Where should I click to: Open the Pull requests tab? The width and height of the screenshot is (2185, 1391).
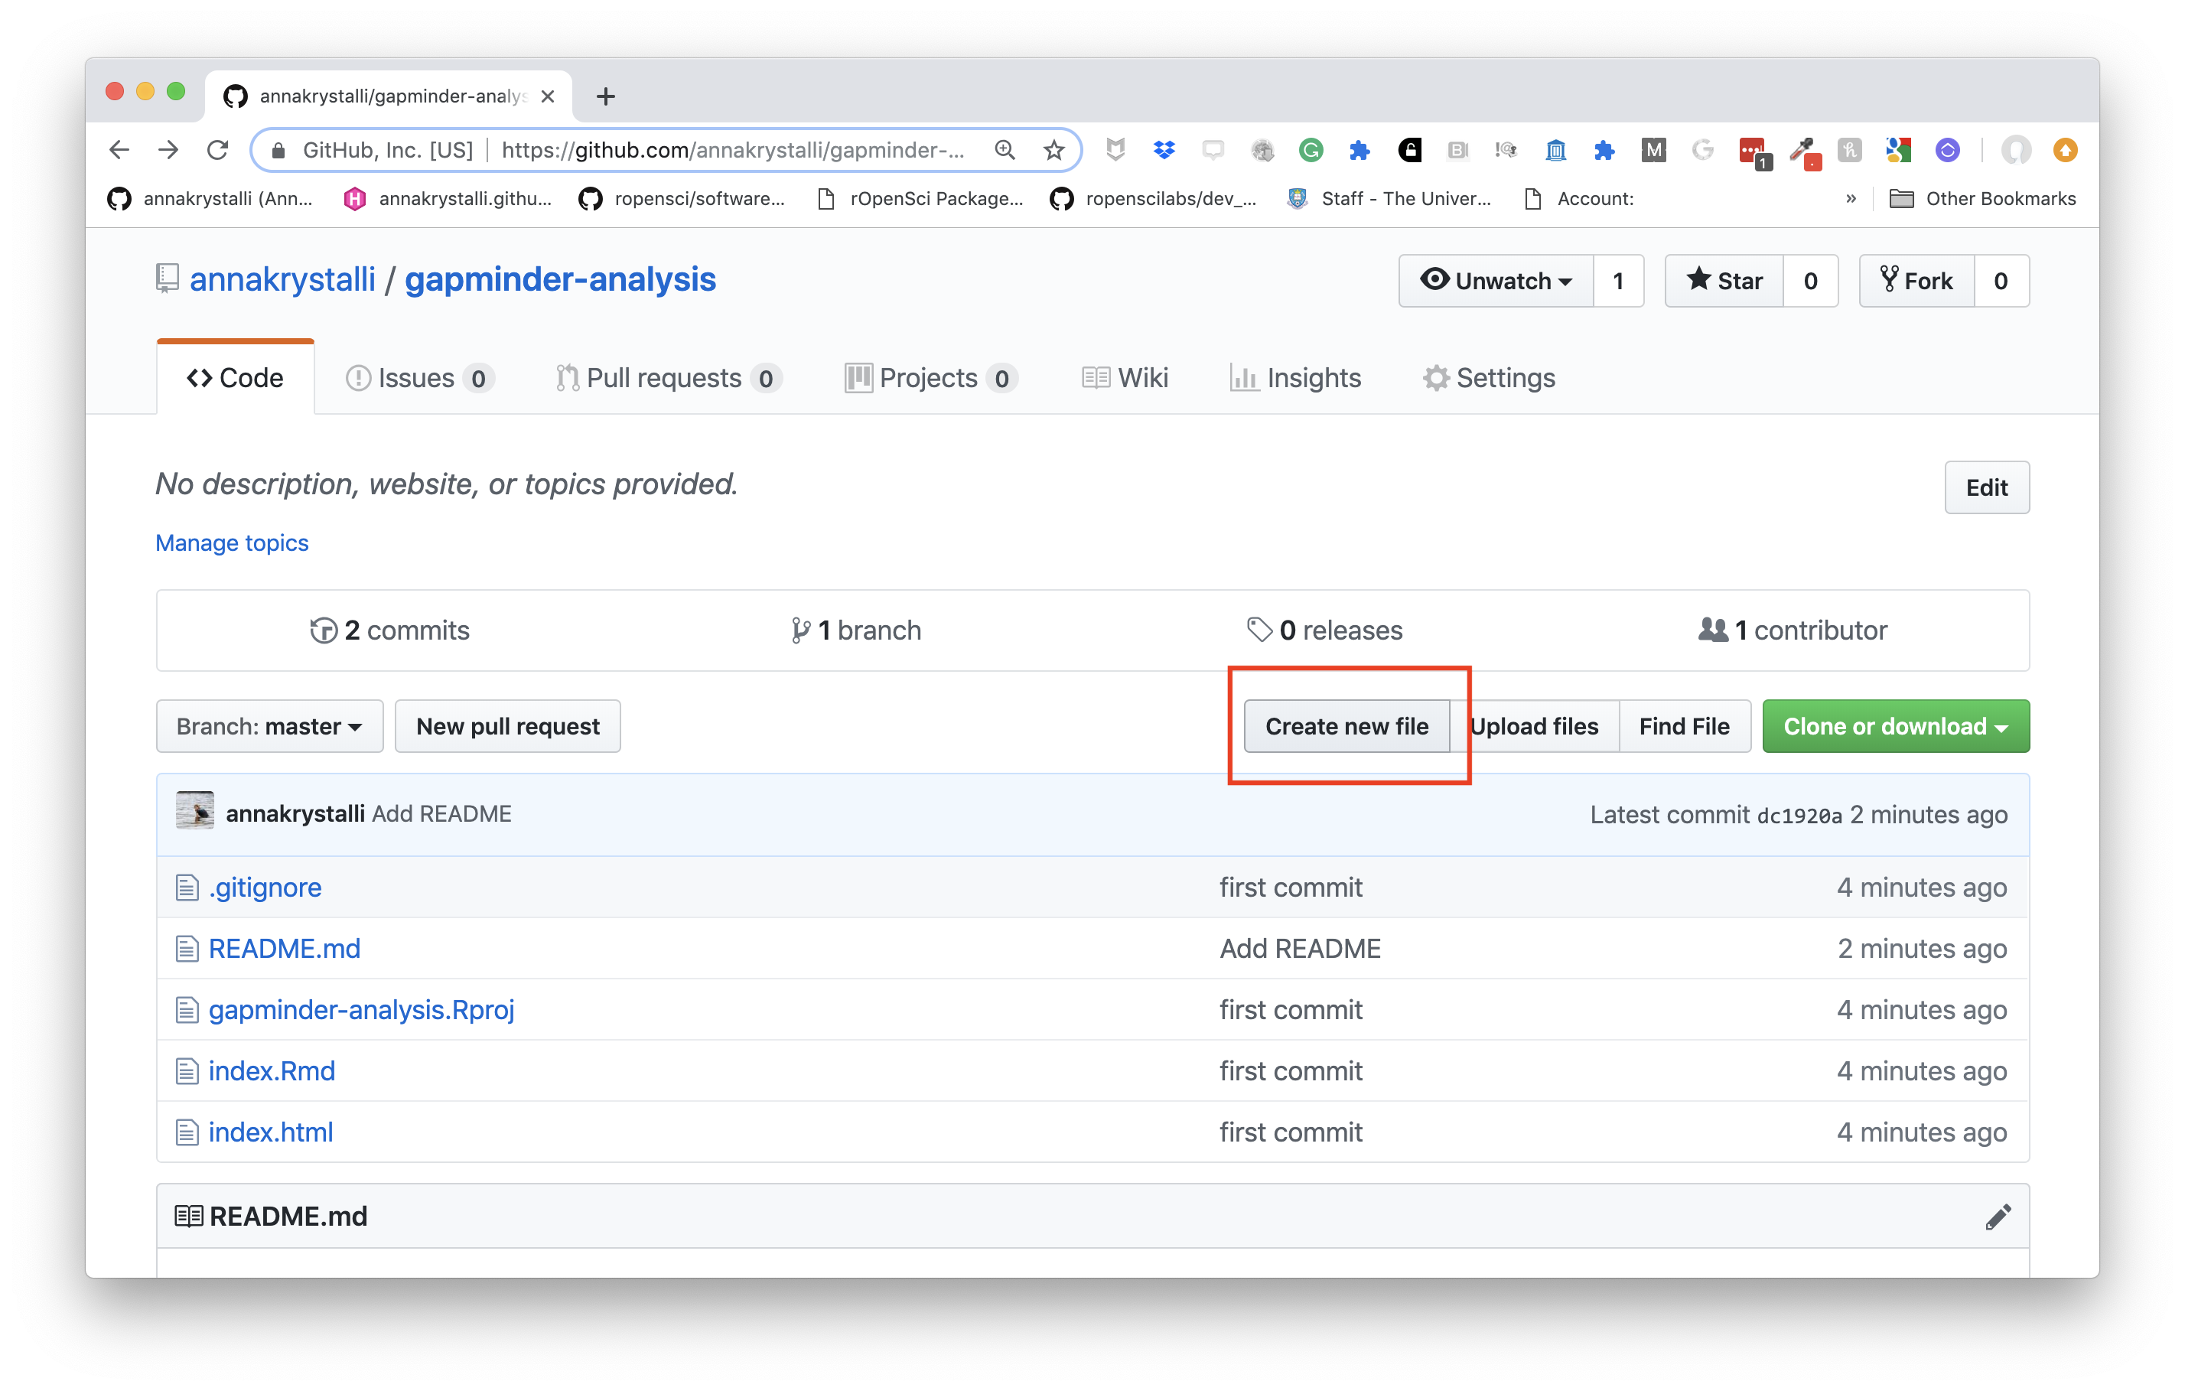point(669,377)
